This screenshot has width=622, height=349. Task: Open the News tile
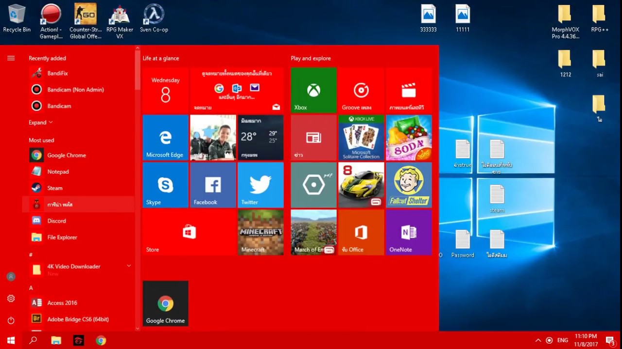pyautogui.click(x=313, y=138)
